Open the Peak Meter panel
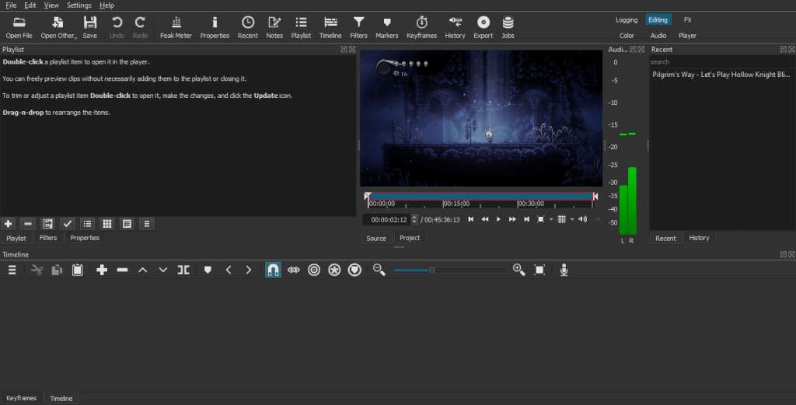Viewport: 796px width, 405px height. point(176,27)
